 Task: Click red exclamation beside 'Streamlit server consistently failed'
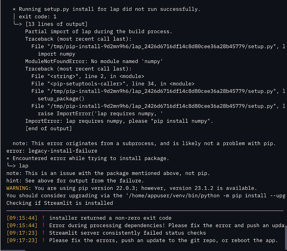pyautogui.click(x=43, y=233)
